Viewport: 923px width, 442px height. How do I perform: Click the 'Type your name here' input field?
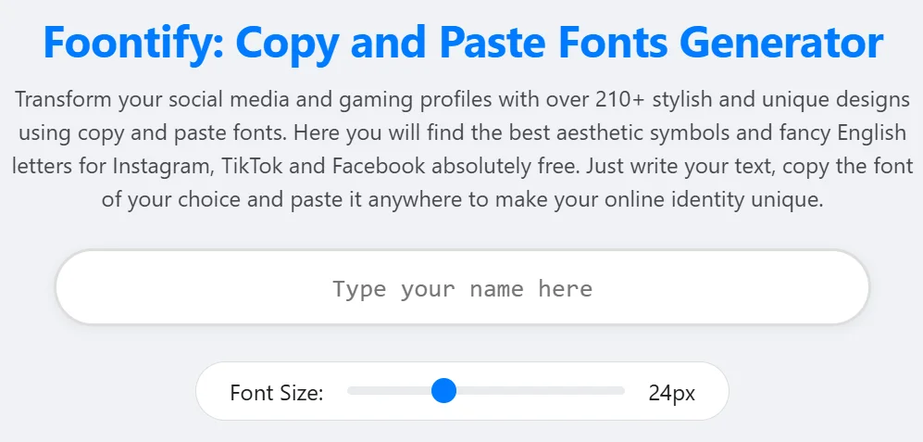pos(462,287)
